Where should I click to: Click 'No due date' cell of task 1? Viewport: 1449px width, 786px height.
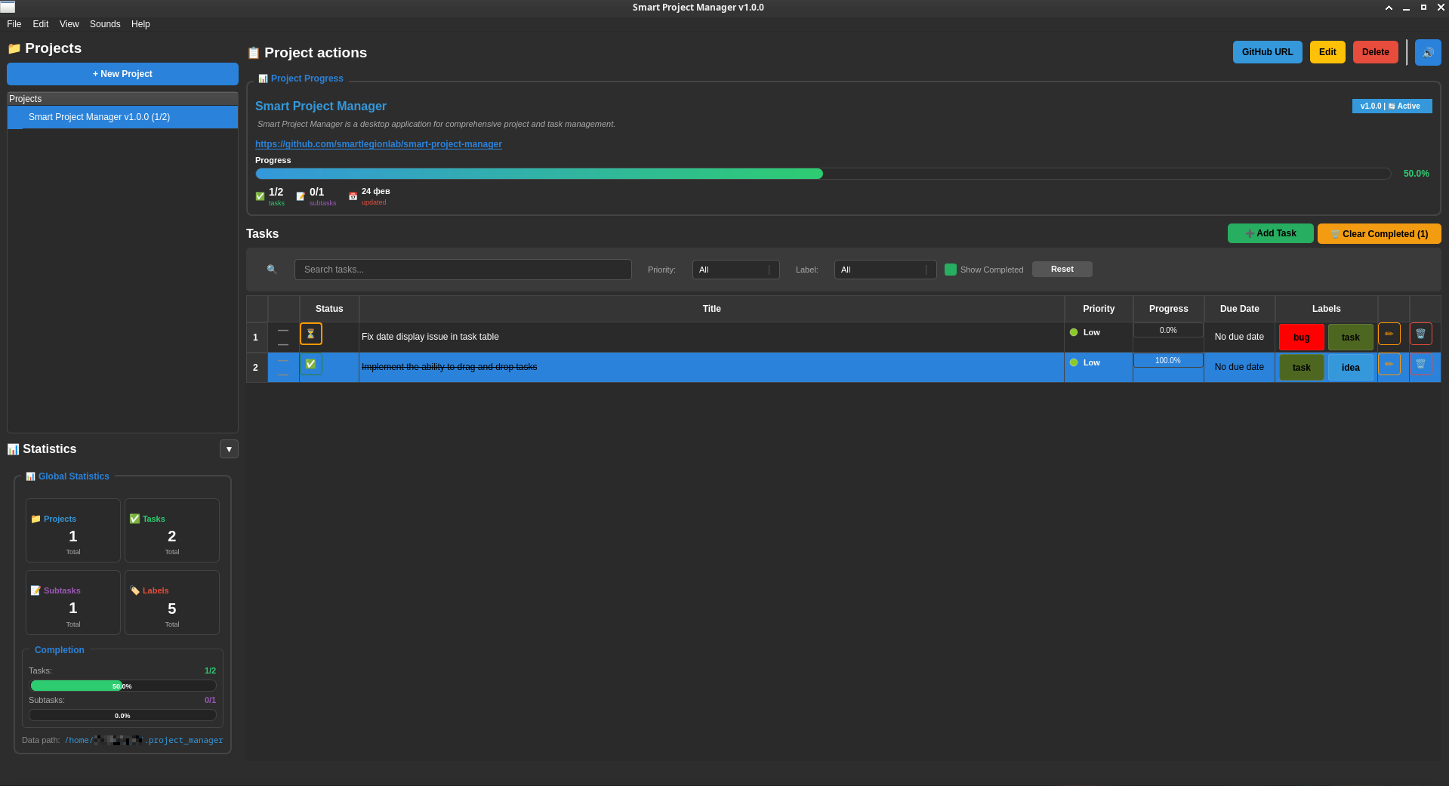pyautogui.click(x=1239, y=337)
